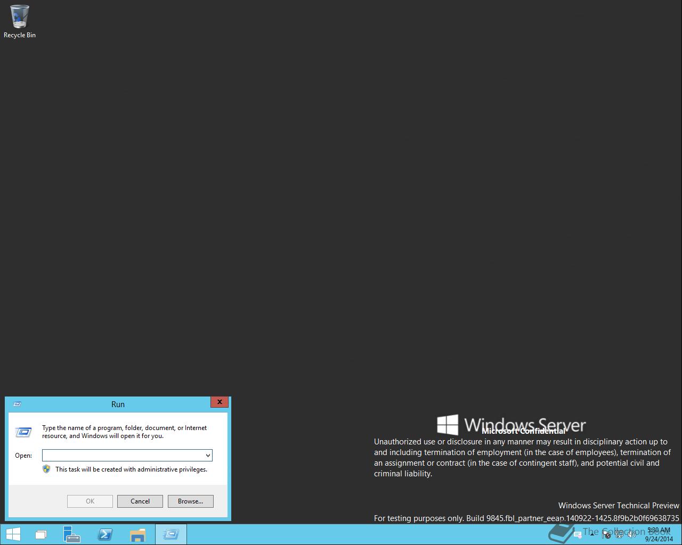682x545 pixels.
Task: Select the Run taskbar button
Action: click(171, 534)
